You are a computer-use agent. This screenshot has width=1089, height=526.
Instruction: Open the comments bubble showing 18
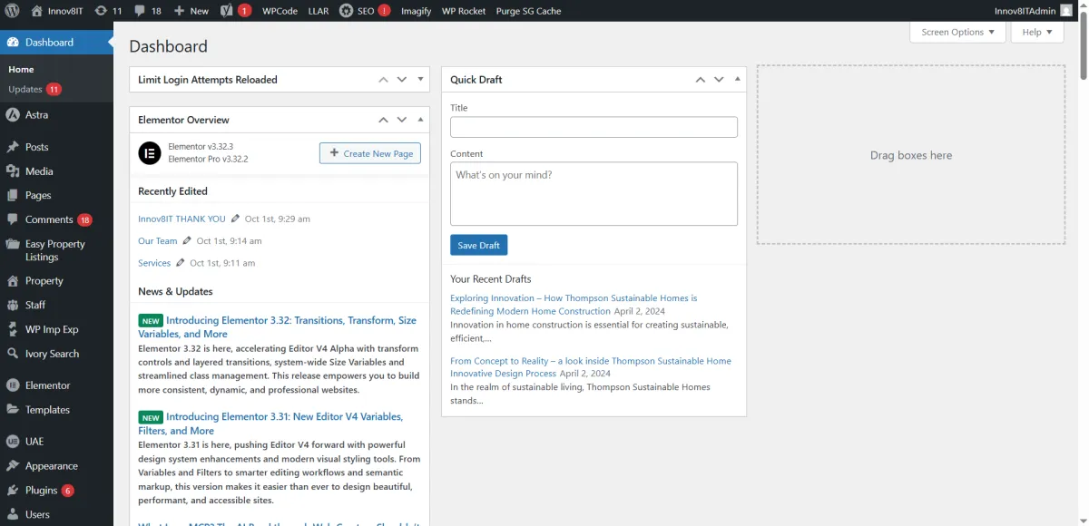click(140, 11)
